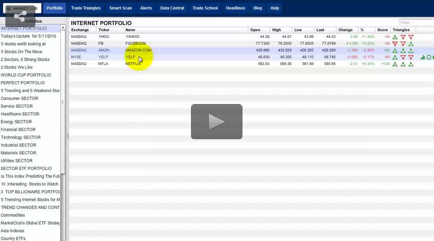Click YELP weekly red triangle
The width and height of the screenshot is (434, 241).
403,57
